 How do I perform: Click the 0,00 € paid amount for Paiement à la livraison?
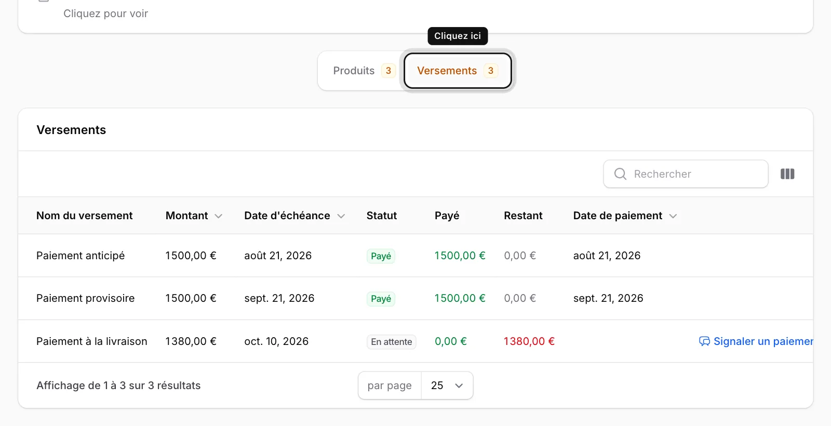451,341
